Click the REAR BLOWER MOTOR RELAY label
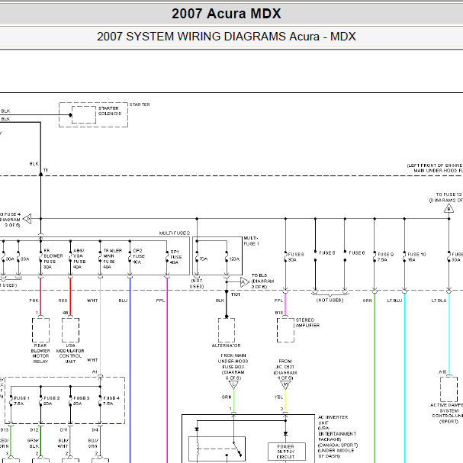Image resolution: width=463 pixels, height=463 pixels. pos(40,353)
